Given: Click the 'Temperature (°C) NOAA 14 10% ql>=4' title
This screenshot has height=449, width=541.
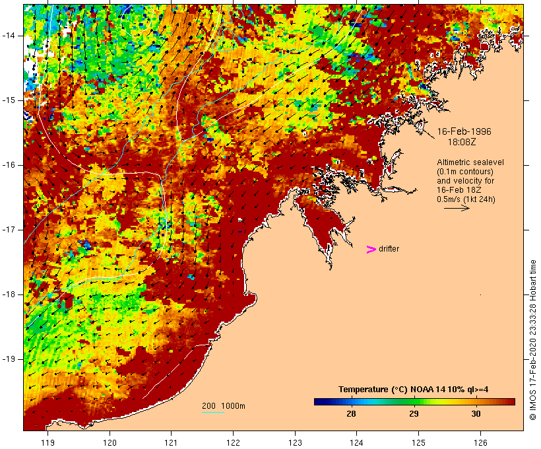Looking at the screenshot, I should (414, 390).
